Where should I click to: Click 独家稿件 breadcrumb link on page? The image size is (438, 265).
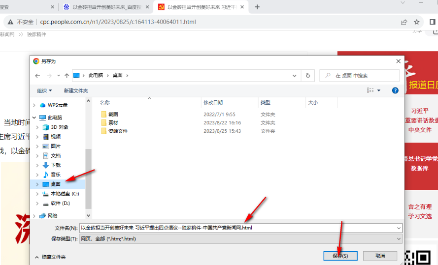coord(36,34)
